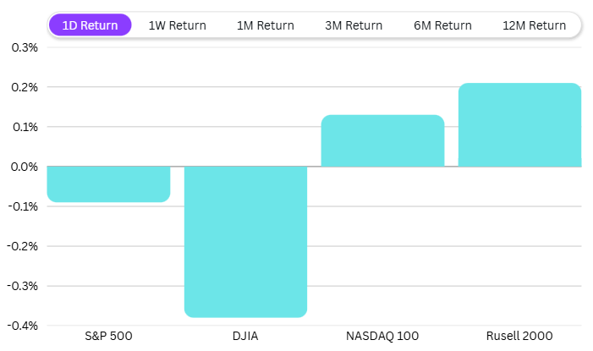The height and width of the screenshot is (351, 593).
Task: Show the 3M Return view
Action: 354,25
